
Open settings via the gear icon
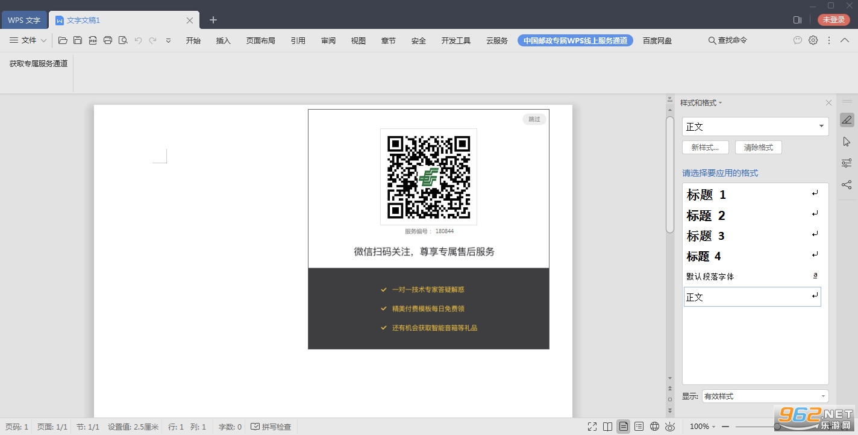coord(813,40)
